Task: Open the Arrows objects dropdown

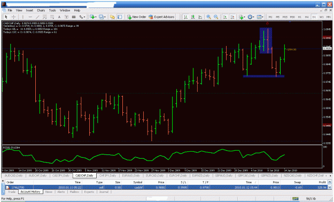Action: click(82, 17)
